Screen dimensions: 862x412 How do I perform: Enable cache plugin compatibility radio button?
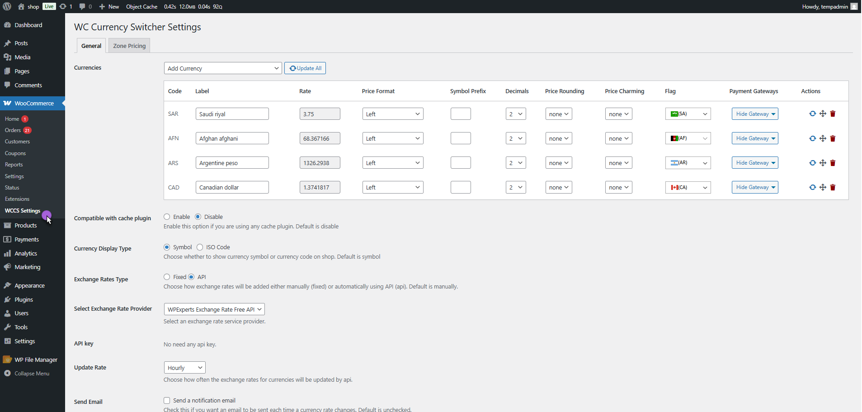(167, 217)
